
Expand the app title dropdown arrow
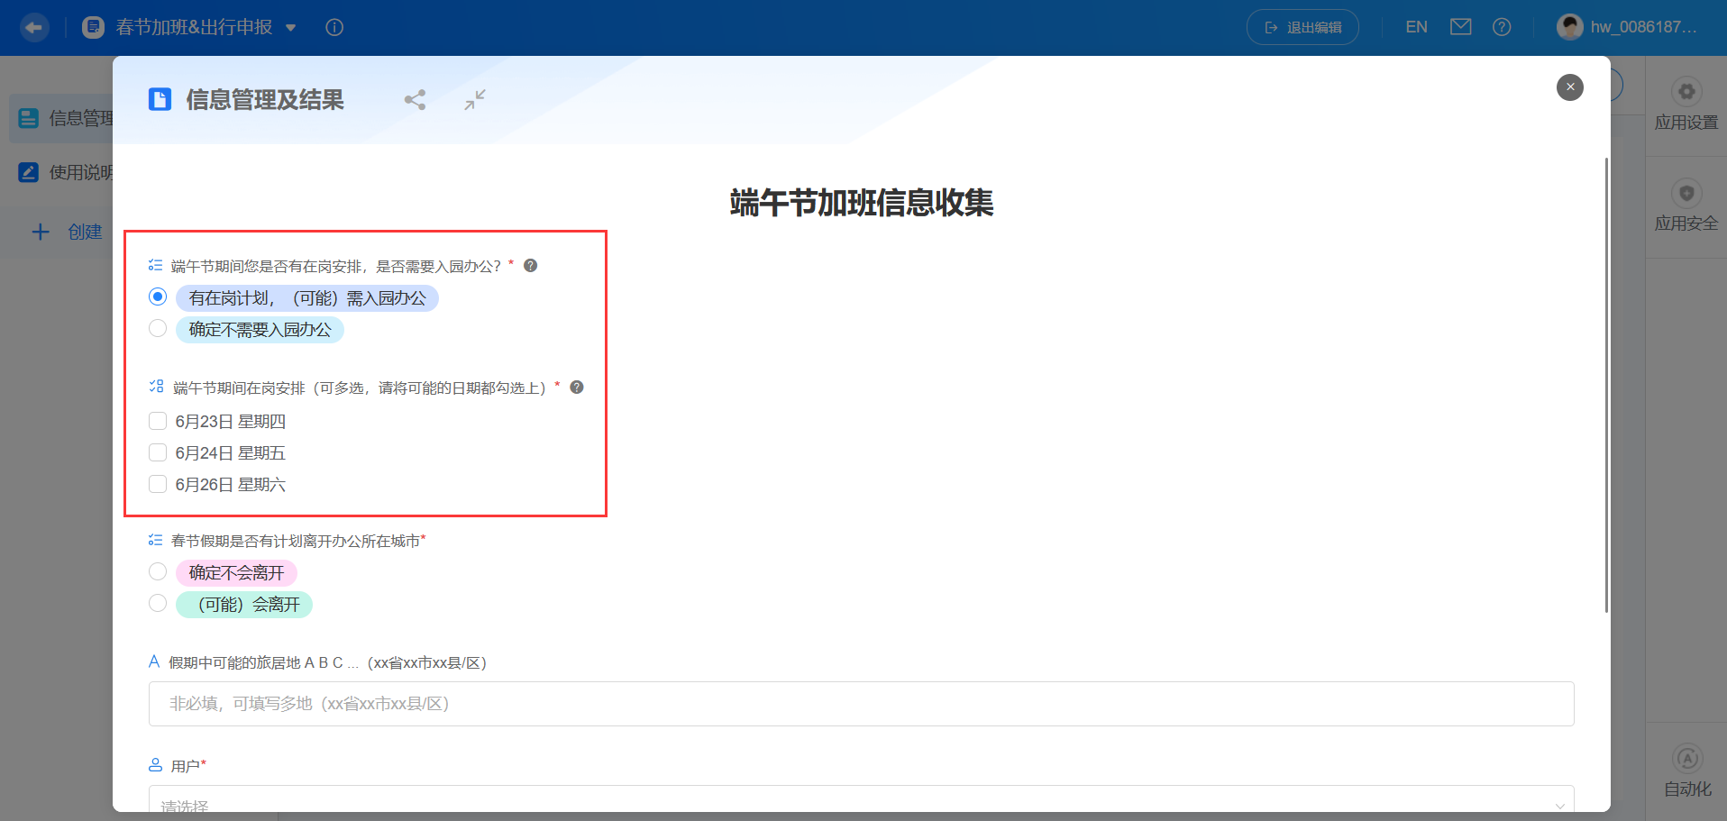click(291, 28)
